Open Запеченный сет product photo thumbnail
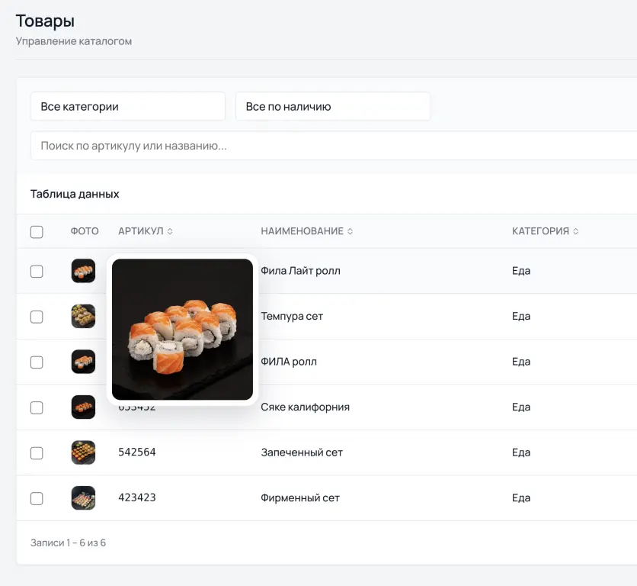 83,452
